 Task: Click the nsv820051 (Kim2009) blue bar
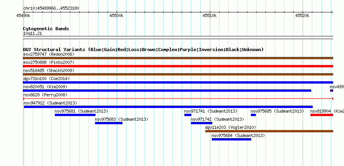[167, 91]
